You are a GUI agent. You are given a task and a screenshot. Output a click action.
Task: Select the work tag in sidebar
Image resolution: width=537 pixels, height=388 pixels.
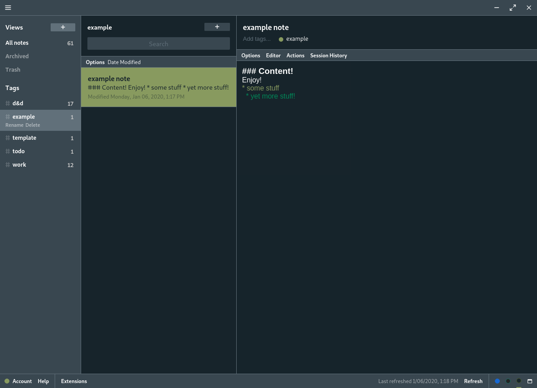click(19, 165)
